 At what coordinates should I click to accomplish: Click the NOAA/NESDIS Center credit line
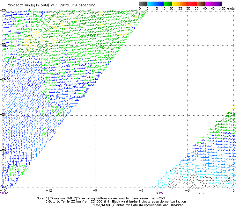pos(138,205)
